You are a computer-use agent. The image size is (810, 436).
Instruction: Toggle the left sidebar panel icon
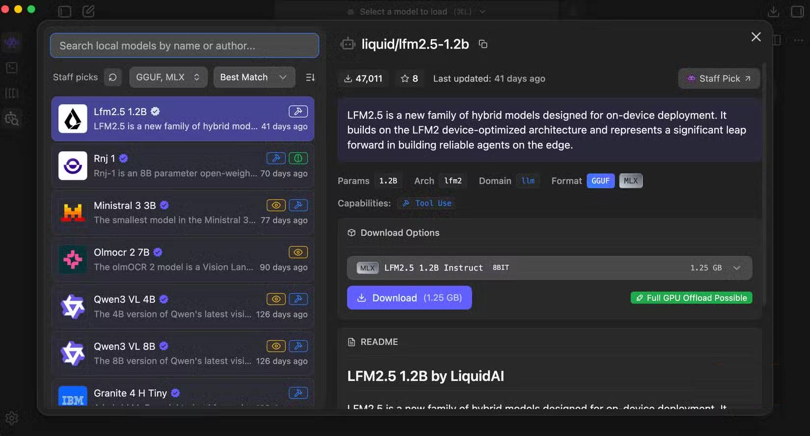[64, 11]
